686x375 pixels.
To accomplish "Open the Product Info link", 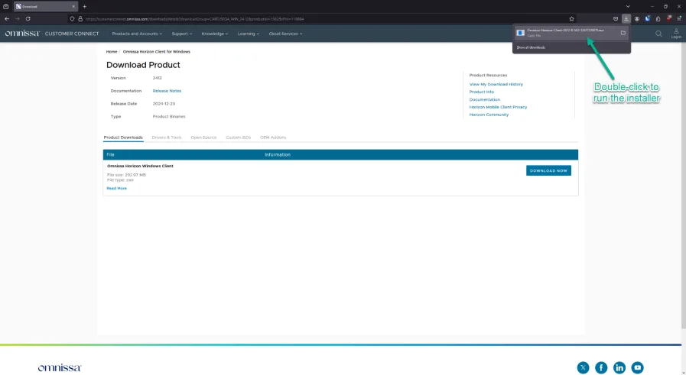I will [481, 92].
